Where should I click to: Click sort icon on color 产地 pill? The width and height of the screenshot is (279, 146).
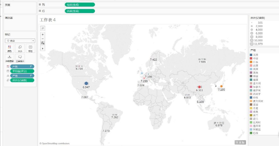31,66
